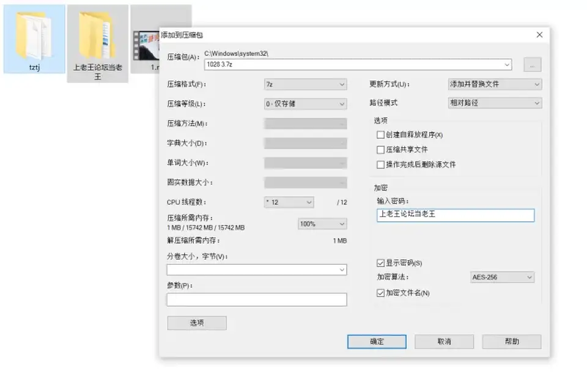Click the 加密 group heading
587x382 pixels.
coord(381,188)
